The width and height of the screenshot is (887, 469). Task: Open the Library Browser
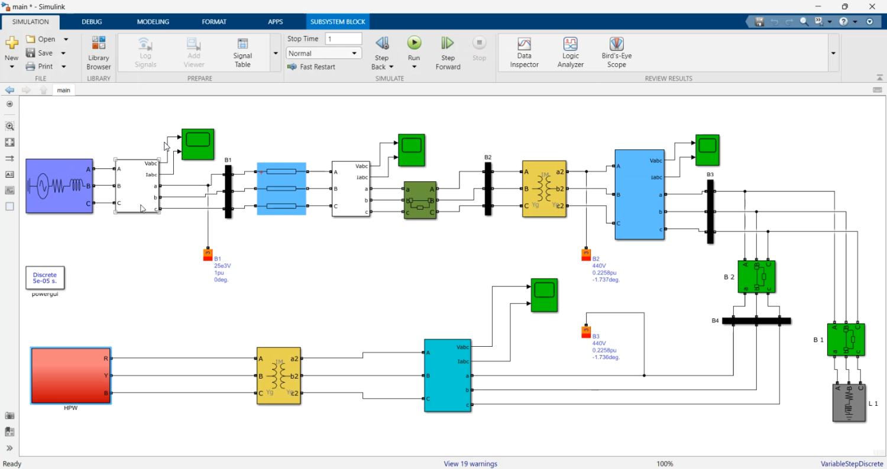point(98,53)
